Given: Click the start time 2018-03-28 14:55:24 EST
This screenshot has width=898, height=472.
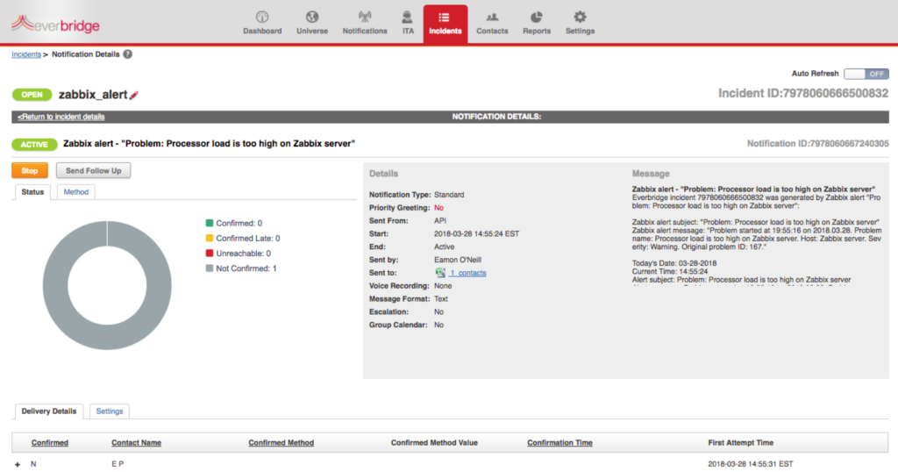Looking at the screenshot, I should coord(476,233).
